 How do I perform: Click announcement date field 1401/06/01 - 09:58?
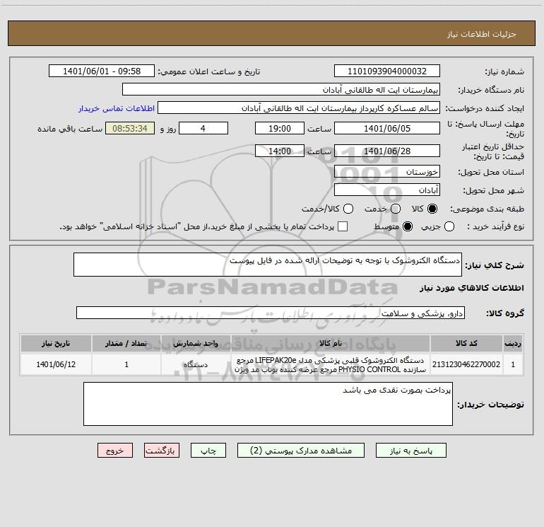tap(102, 71)
